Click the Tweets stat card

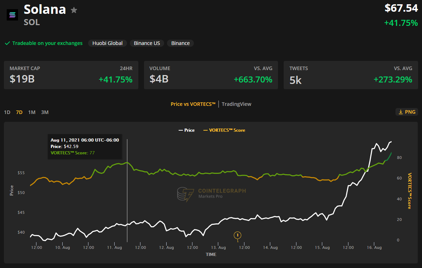coord(351,75)
